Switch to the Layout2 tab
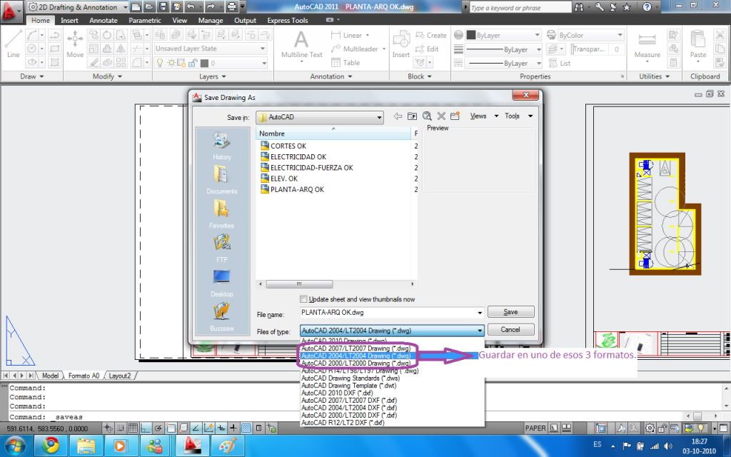The height and width of the screenshot is (457, 731). 120,376
